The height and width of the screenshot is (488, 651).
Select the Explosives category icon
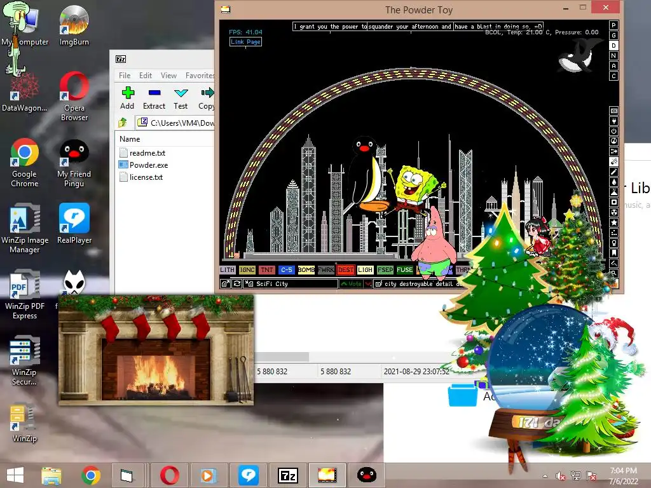tap(613, 161)
